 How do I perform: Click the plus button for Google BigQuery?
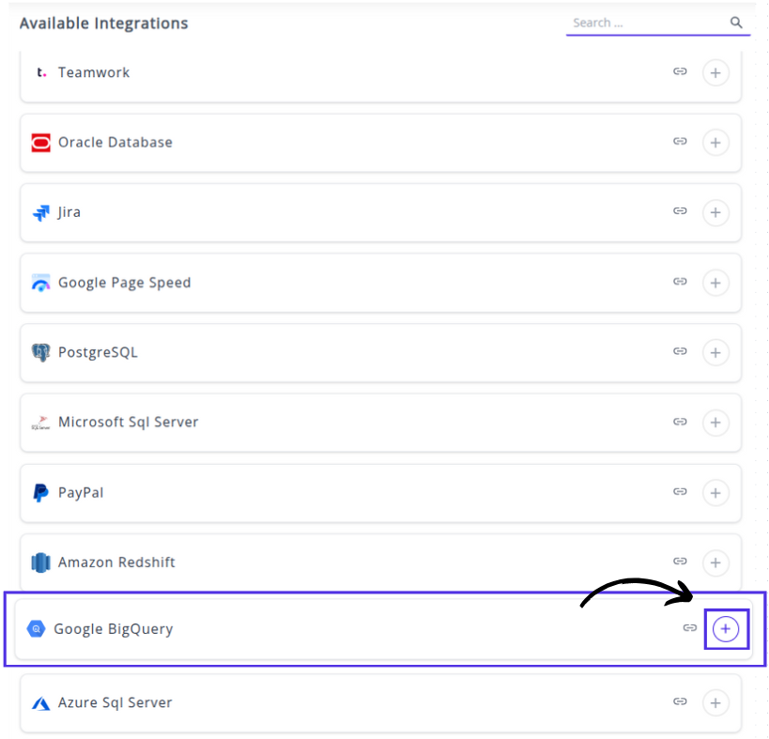click(725, 628)
